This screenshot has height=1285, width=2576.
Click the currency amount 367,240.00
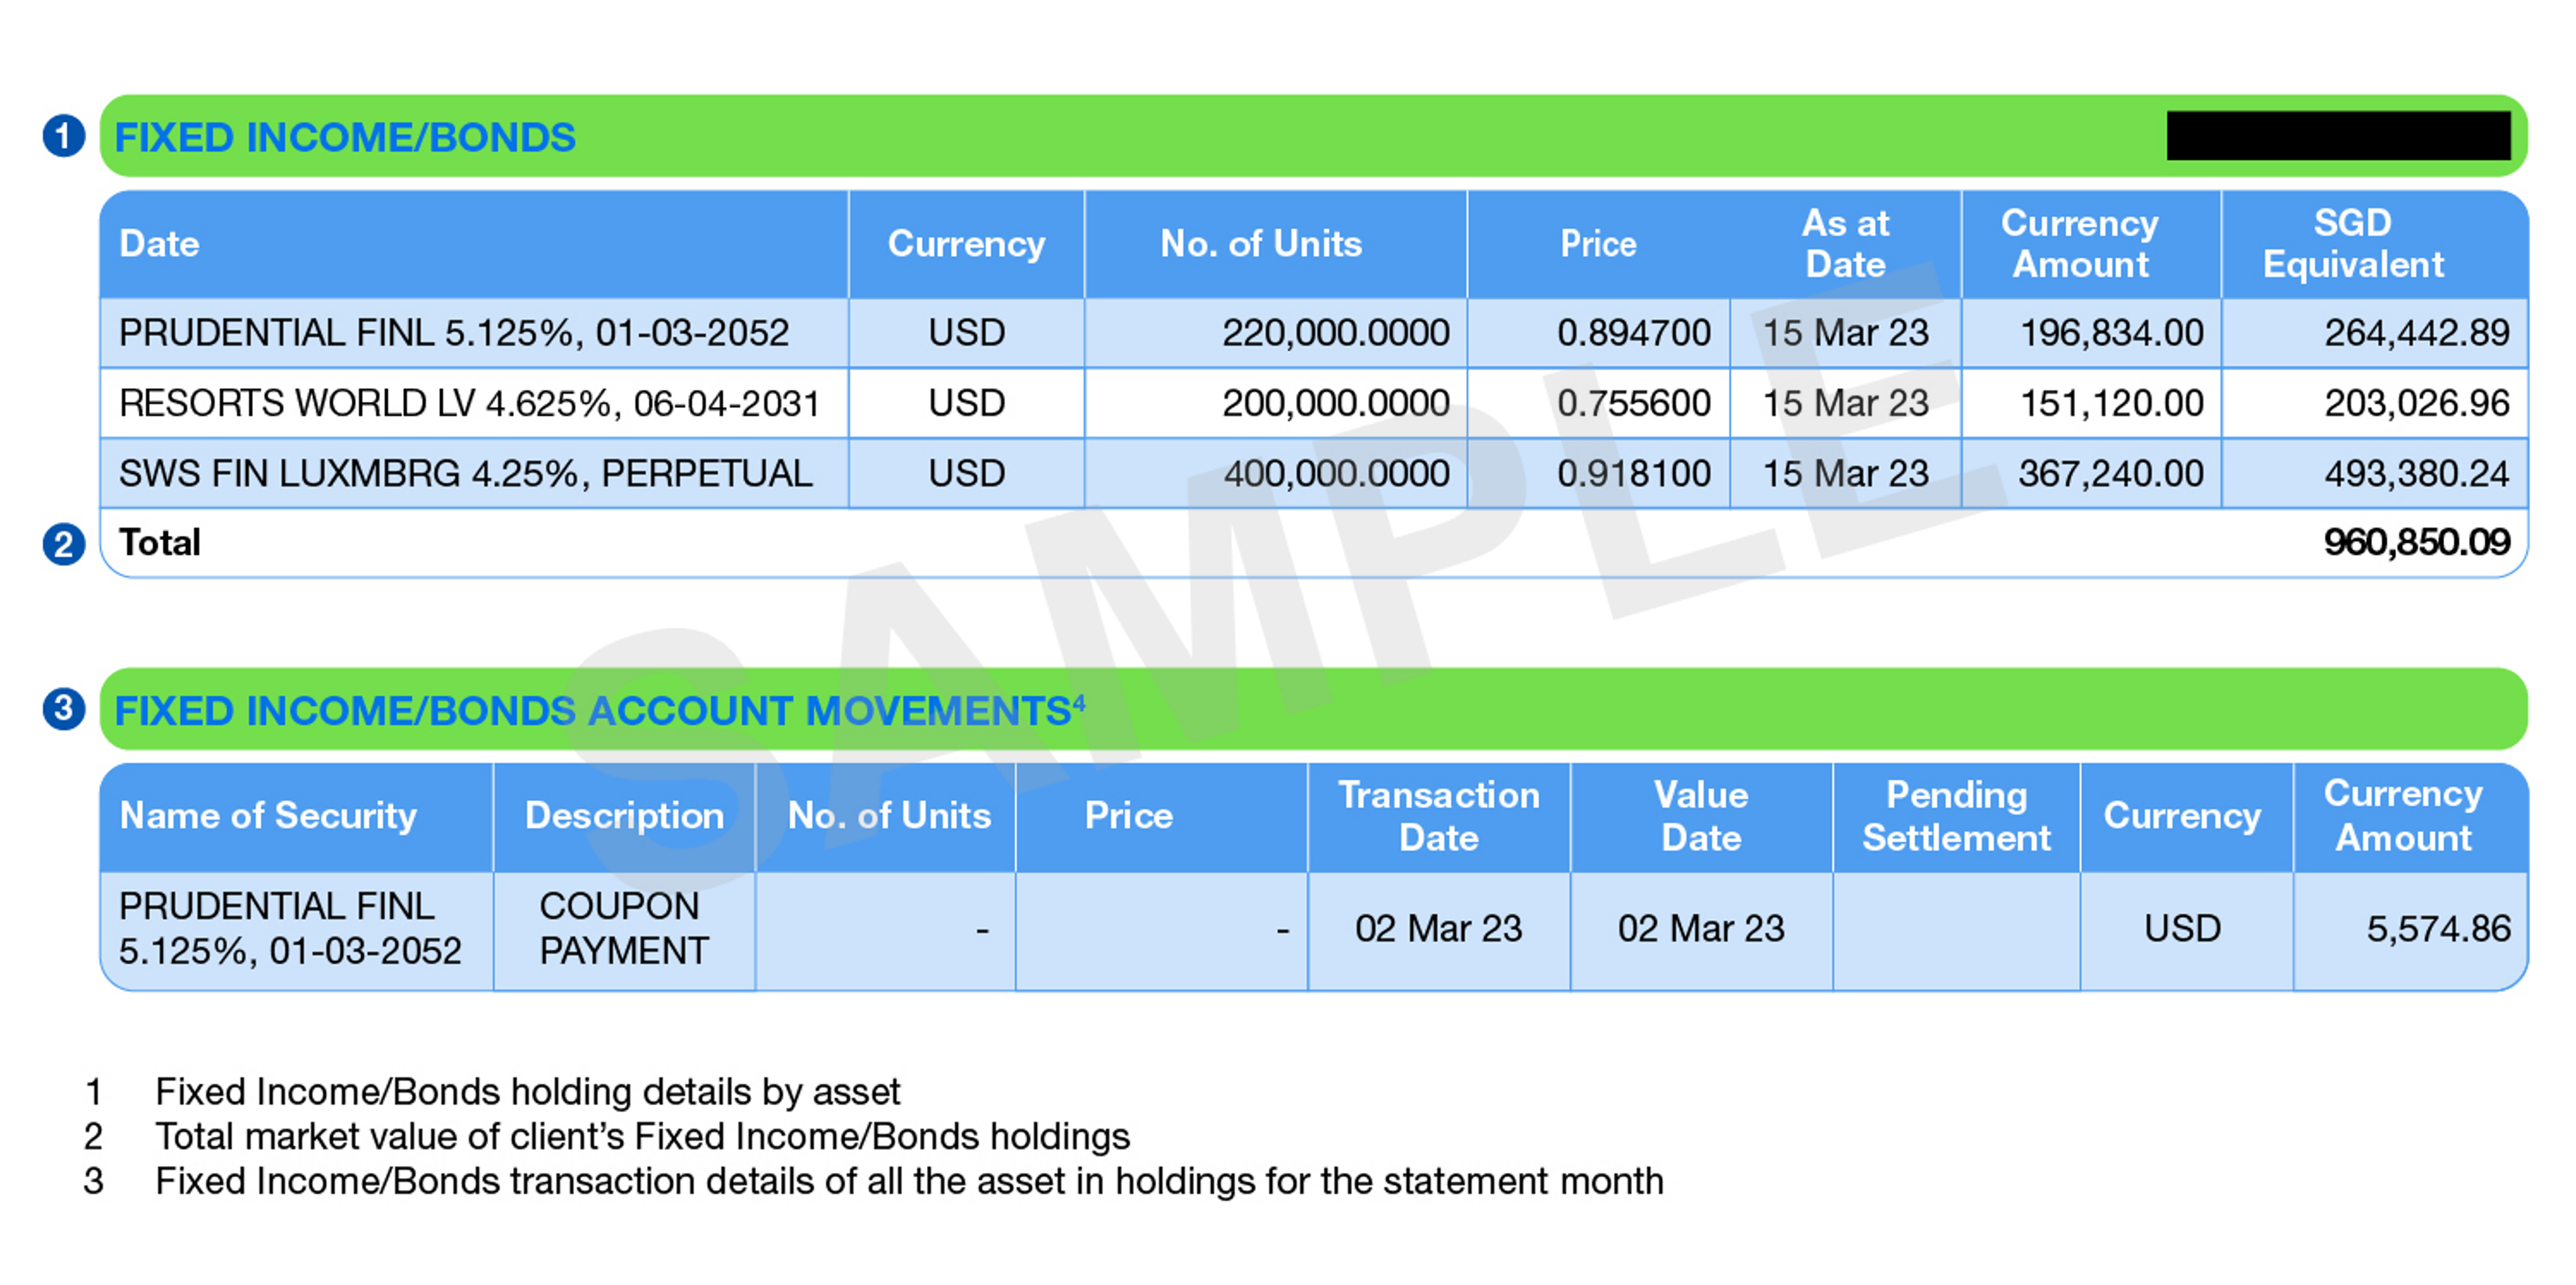2111,473
